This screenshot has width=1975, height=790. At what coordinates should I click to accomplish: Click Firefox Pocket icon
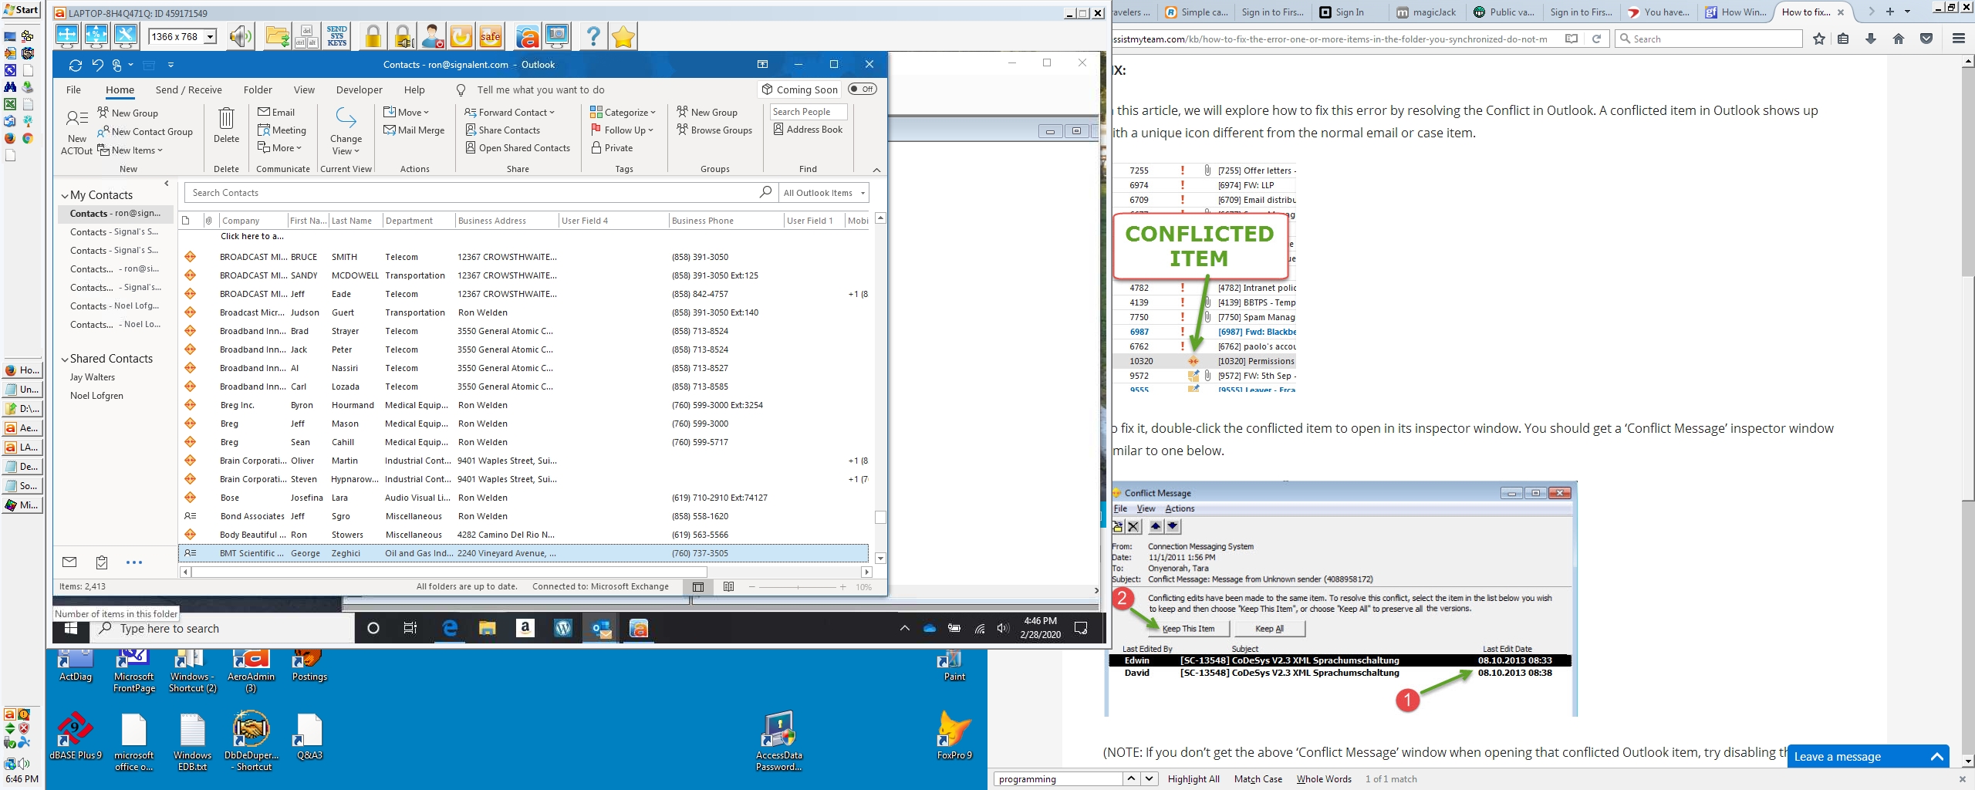(x=1926, y=39)
